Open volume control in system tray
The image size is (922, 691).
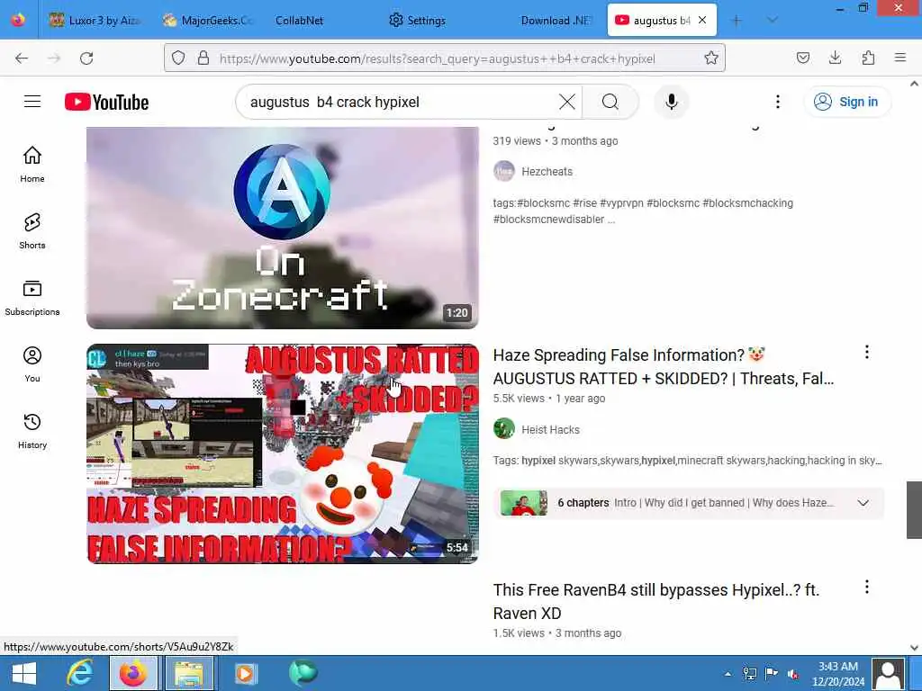pos(793,674)
